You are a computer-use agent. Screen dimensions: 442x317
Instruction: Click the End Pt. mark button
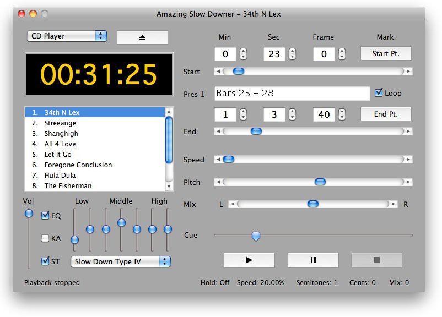386,114
